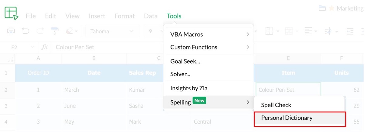Screen dimensions: 366x133
Task: Select the paint format roller tool
Action: click(55, 31)
